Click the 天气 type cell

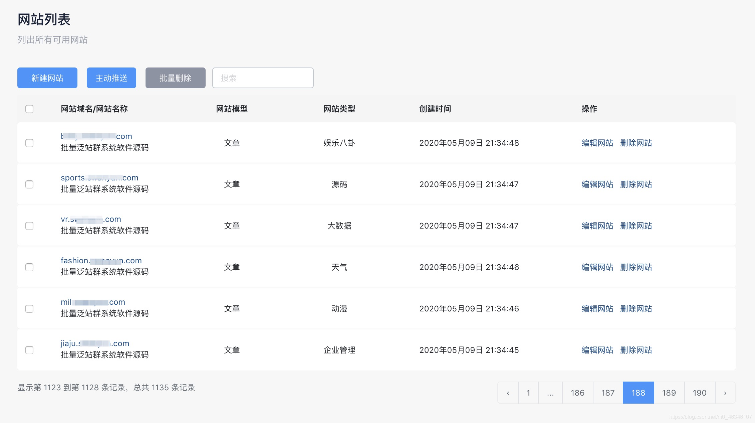point(339,267)
